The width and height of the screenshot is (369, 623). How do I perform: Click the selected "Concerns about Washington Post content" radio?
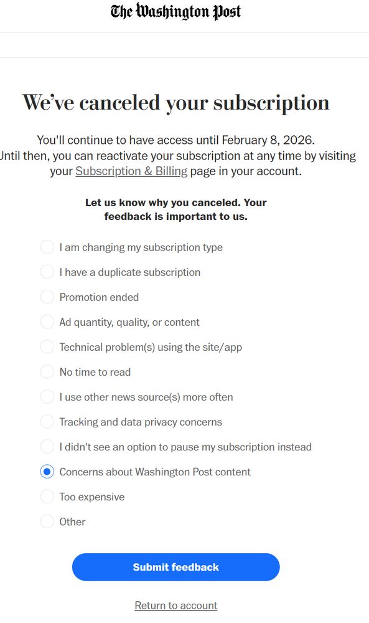47,472
